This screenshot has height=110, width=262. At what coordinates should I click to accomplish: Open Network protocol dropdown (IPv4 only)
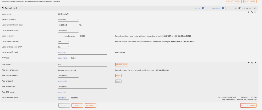pyautogui.click(x=68, y=20)
